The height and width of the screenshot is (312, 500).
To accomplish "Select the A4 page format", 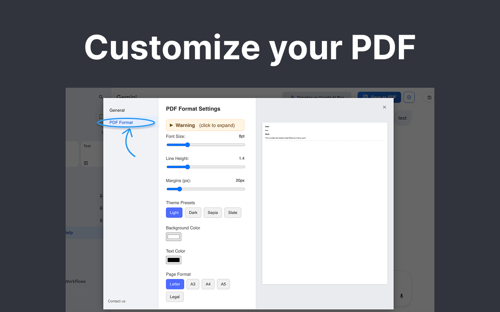I will (x=208, y=284).
